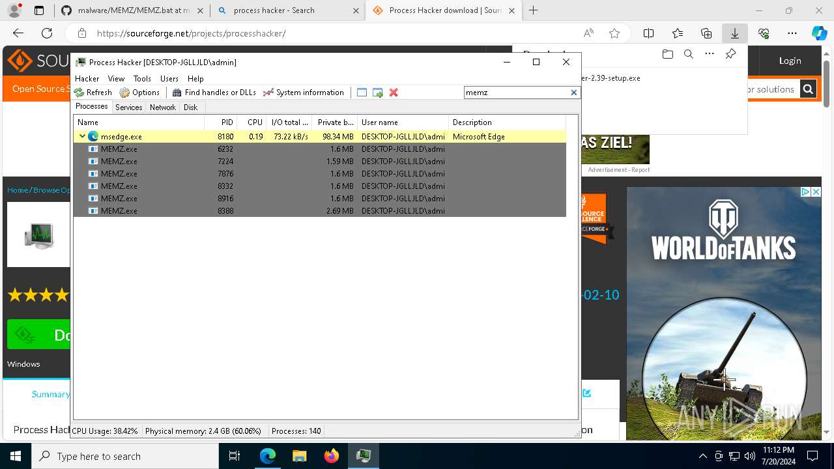Image resolution: width=834 pixels, height=469 pixels.
Task: Click Find handles or DLLs
Action: [214, 92]
